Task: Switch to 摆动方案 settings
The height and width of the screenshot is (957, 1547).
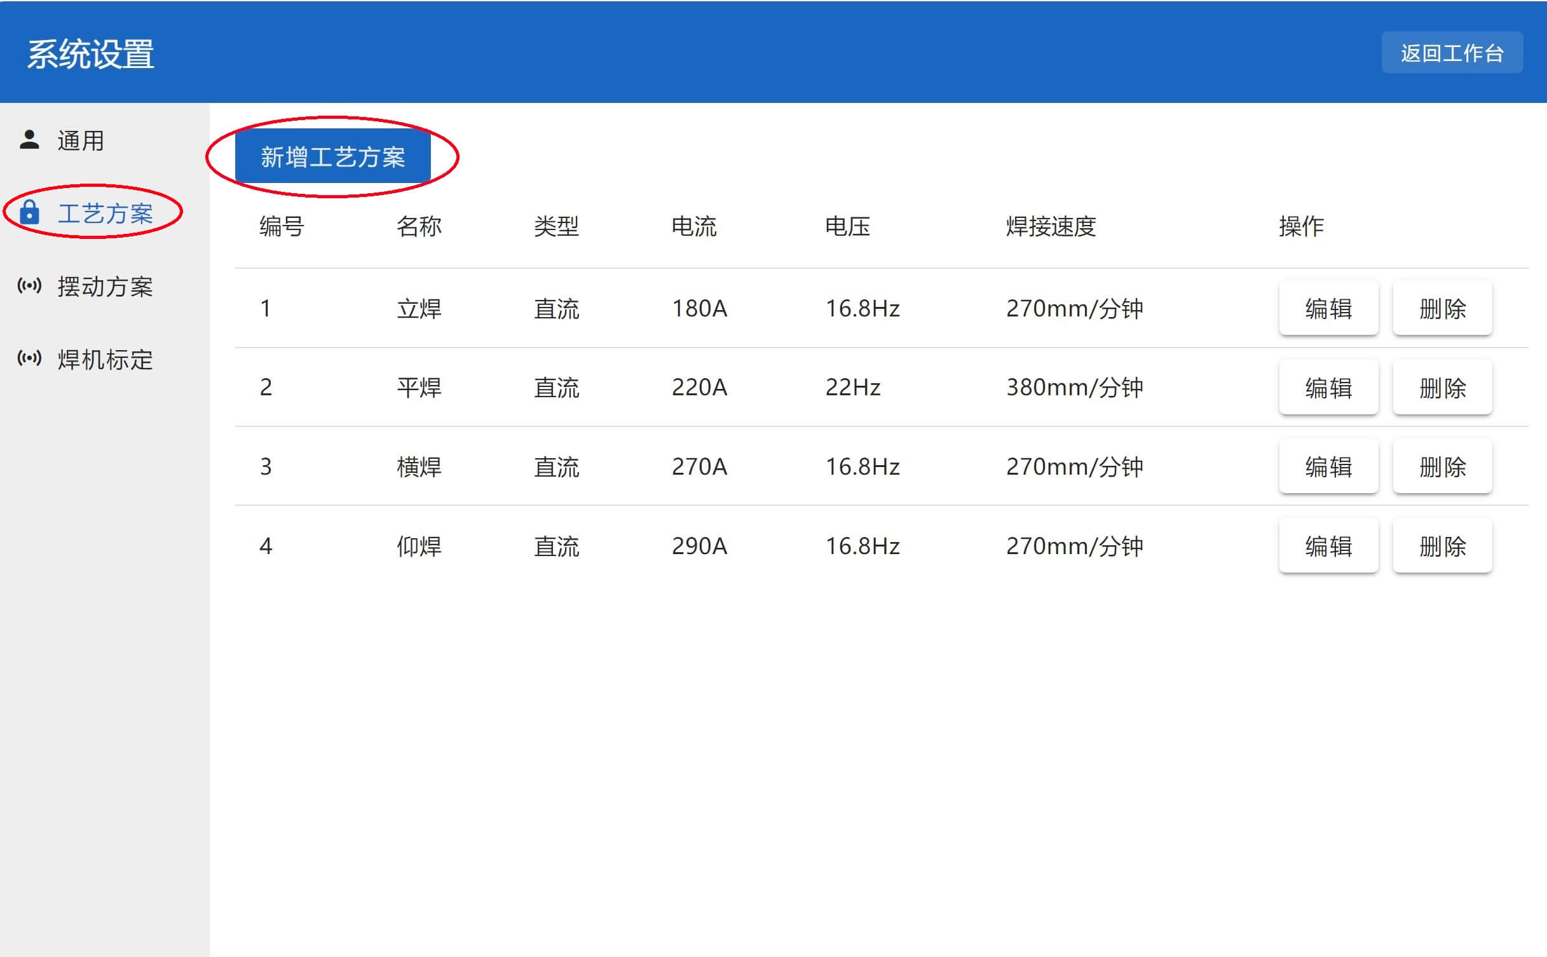Action: (105, 287)
